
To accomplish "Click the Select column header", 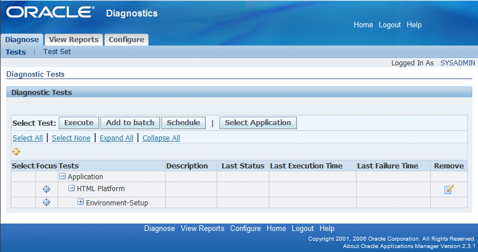I will tap(23, 166).
